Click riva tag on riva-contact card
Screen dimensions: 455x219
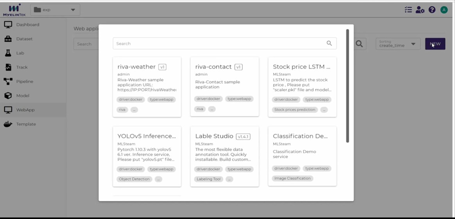200,109
